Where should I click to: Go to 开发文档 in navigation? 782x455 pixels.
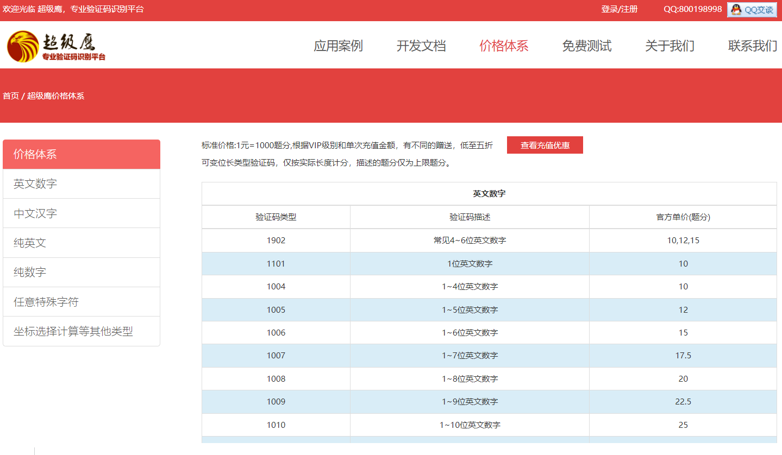pyautogui.click(x=421, y=46)
